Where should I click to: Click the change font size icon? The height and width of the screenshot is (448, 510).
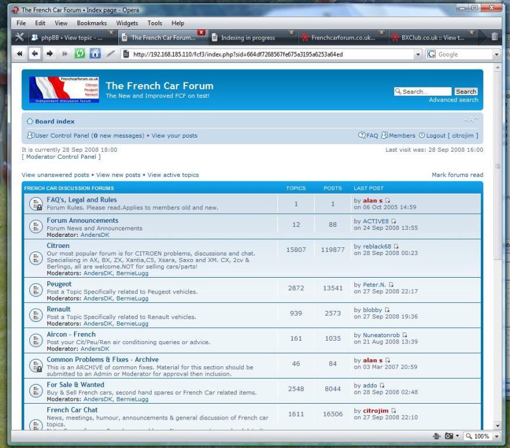470,120
